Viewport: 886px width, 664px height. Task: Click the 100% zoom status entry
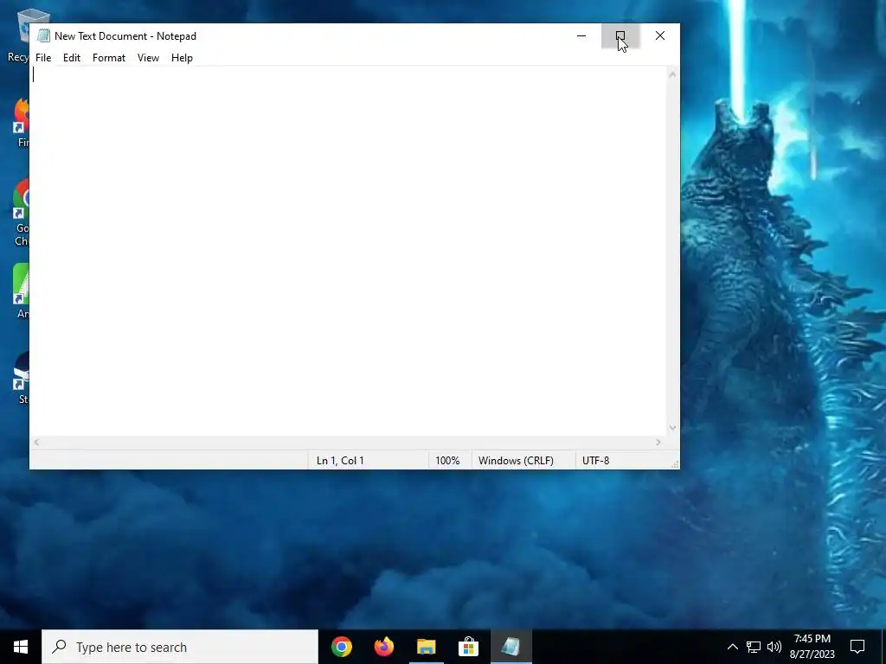pos(447,461)
